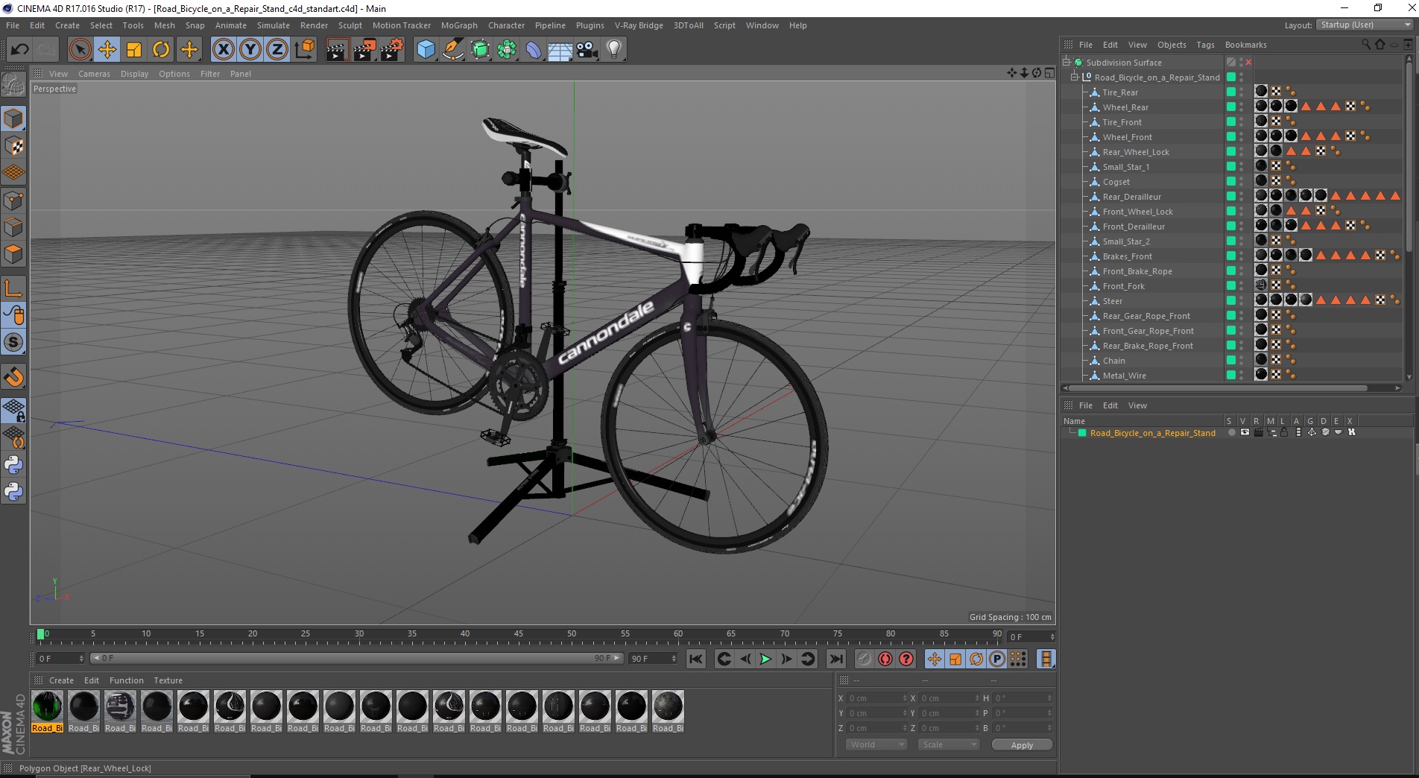
Task: Collapse the Road_Bicycle_on_a_Repair_Stand object group
Action: (1075, 77)
